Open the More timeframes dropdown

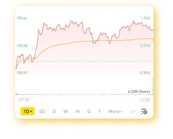(116, 112)
